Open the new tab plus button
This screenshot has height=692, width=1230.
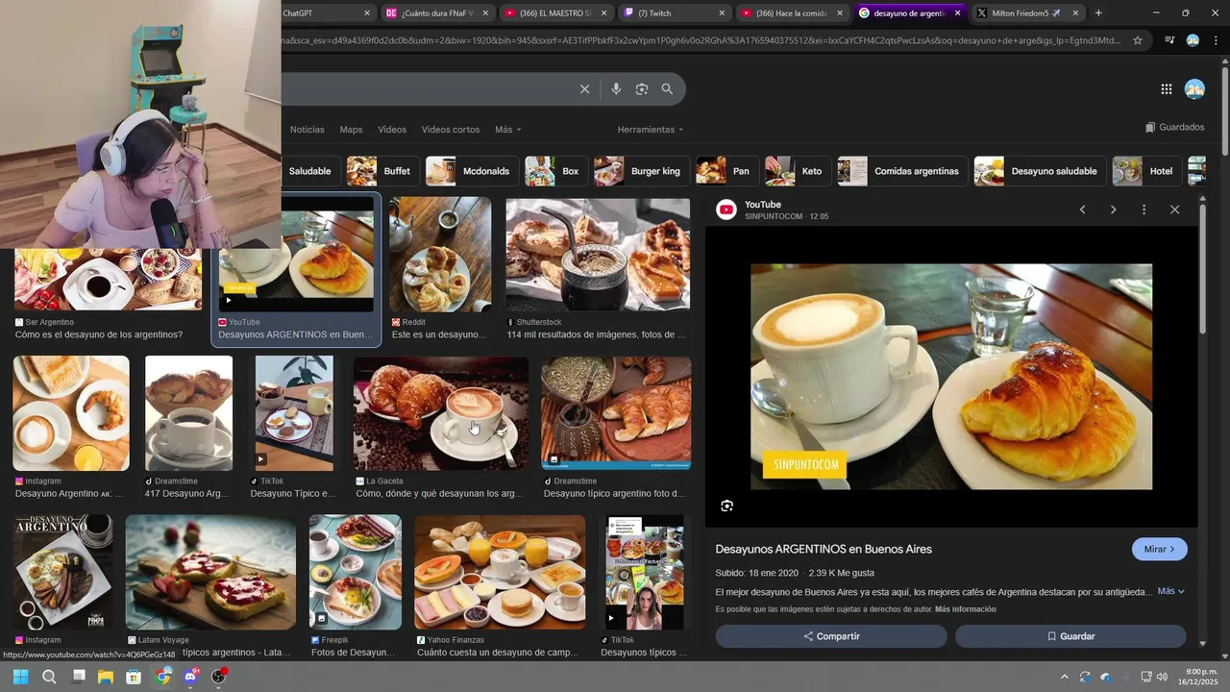[1098, 12]
